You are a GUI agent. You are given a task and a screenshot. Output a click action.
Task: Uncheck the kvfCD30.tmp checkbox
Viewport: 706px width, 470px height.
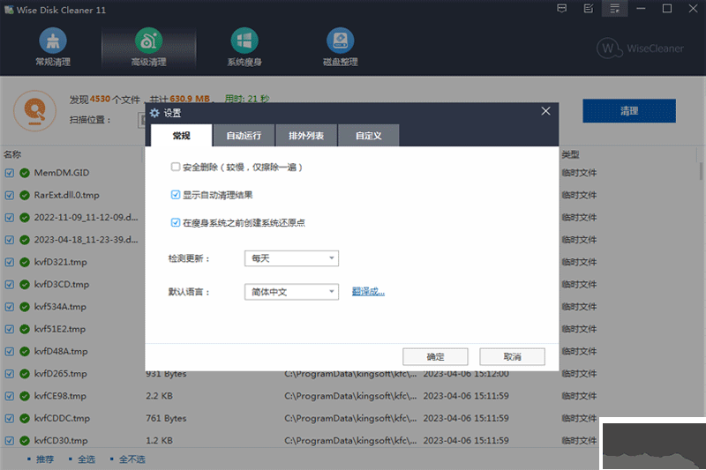click(10, 441)
